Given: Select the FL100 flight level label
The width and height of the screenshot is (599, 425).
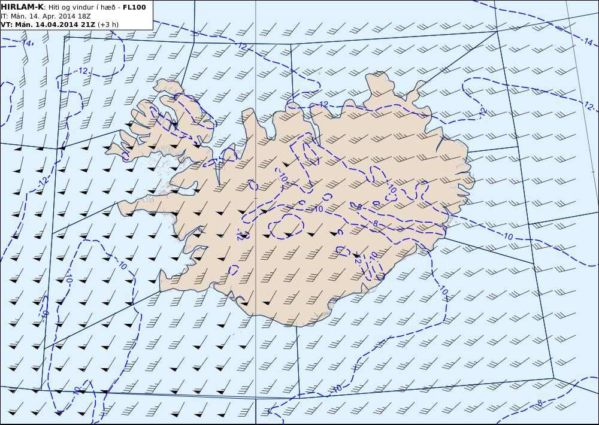Looking at the screenshot, I should pyautogui.click(x=134, y=7).
